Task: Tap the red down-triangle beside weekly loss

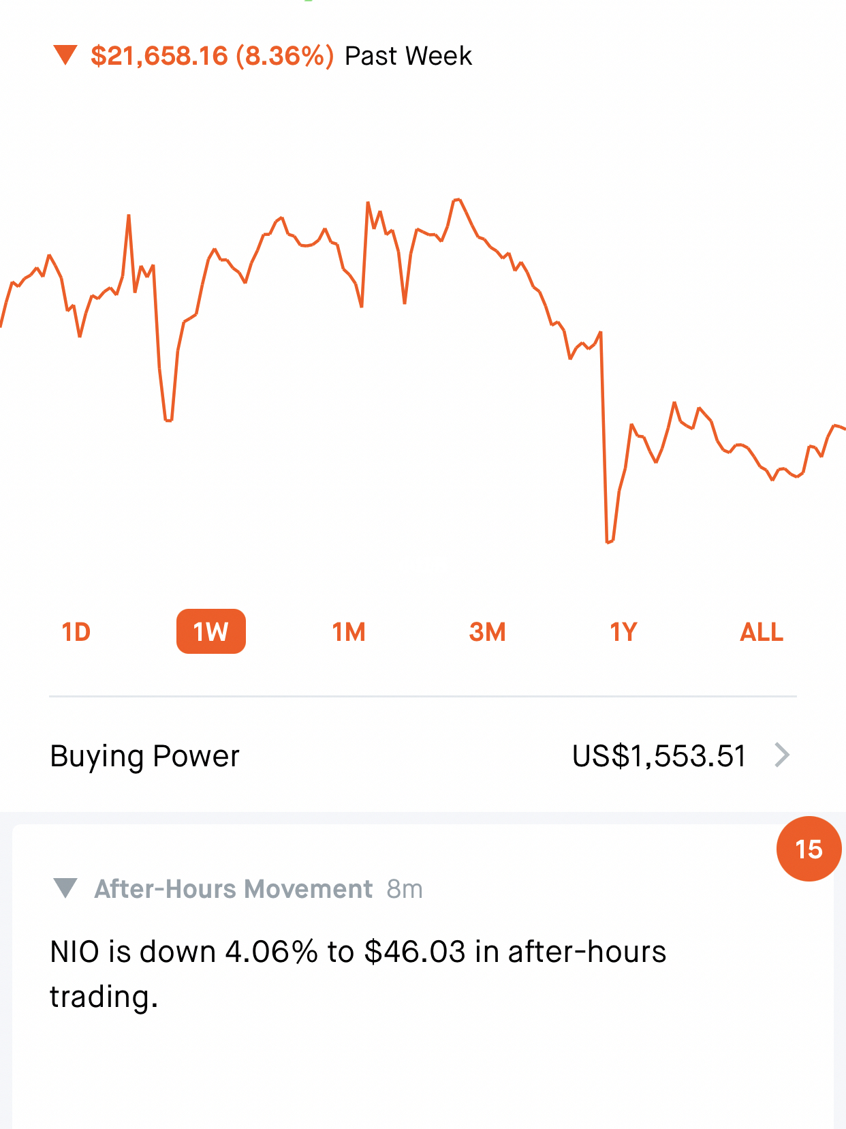Action: [65, 55]
